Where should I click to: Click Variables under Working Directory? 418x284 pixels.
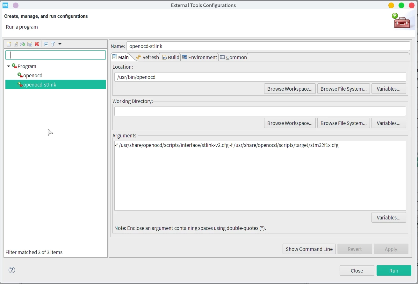tap(389, 123)
